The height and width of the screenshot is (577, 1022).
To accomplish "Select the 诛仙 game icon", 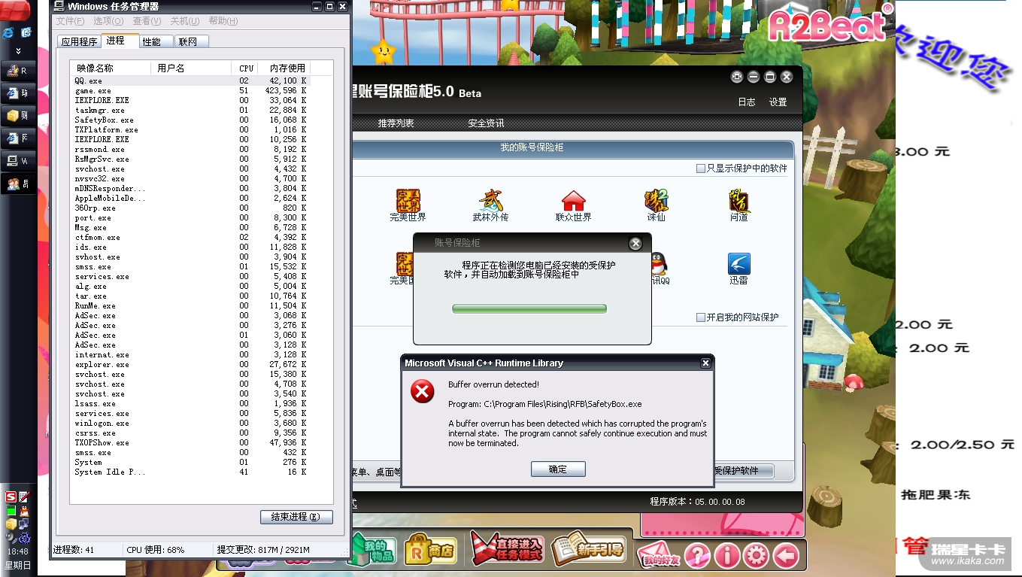I will coord(656,202).
